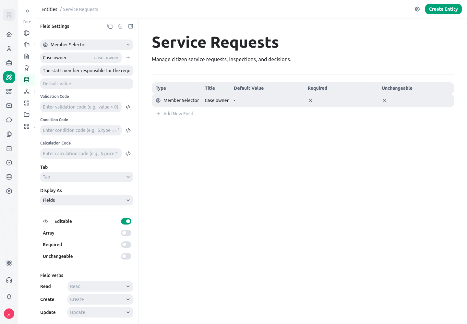
Task: Open the person/contacts icon in the left rail
Action: tap(9, 49)
